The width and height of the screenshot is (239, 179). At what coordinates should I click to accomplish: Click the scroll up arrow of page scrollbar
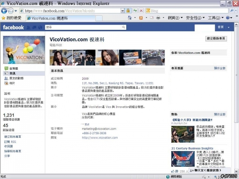(x=236, y=25)
